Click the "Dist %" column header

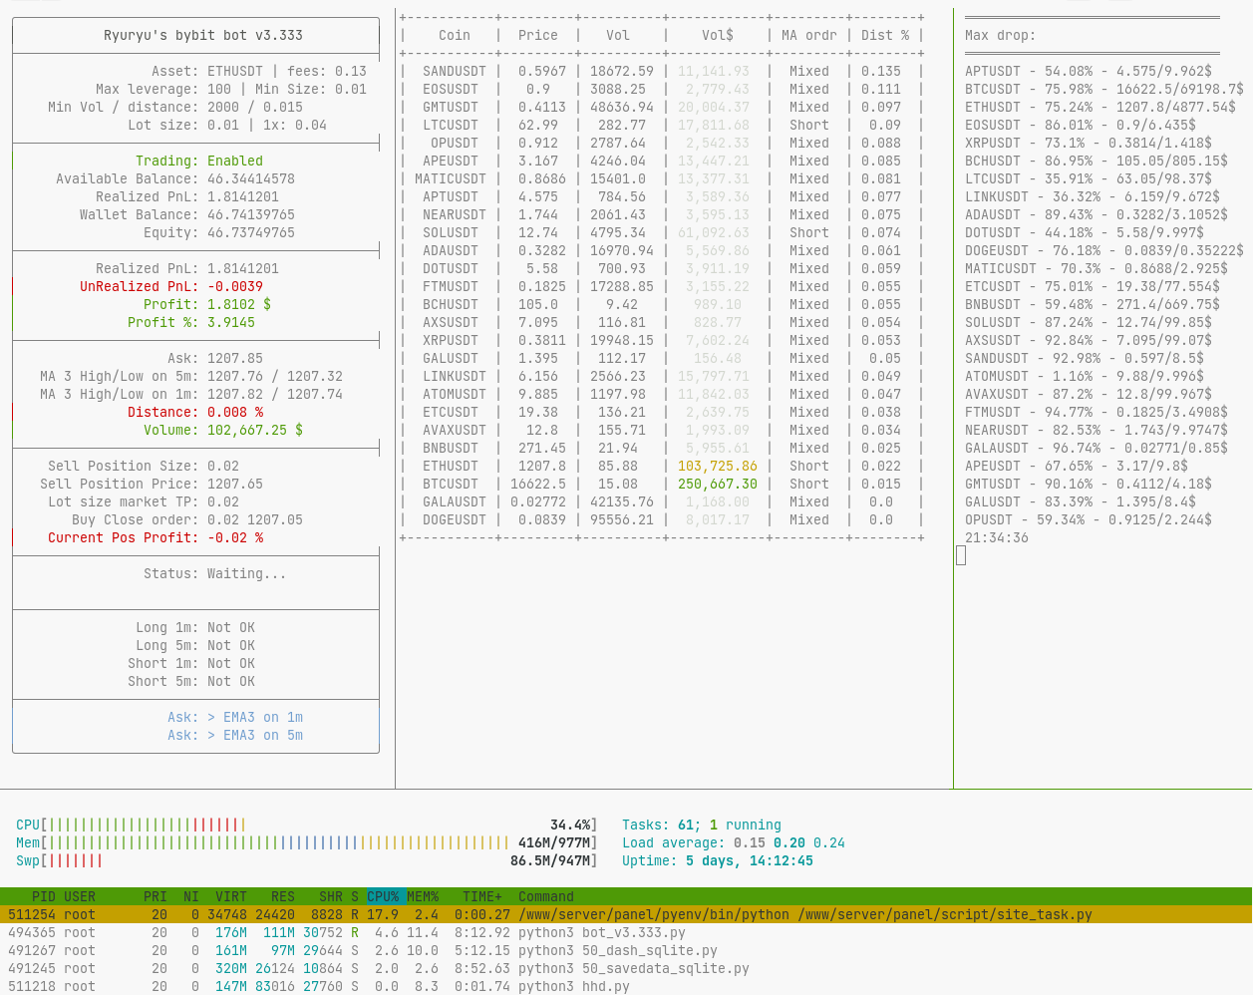[885, 35]
